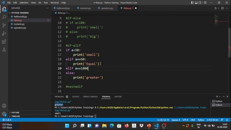Image resolution: width=231 pixels, height=130 pixels.
Task: Open the Source Control view
Action: coord(4,25)
